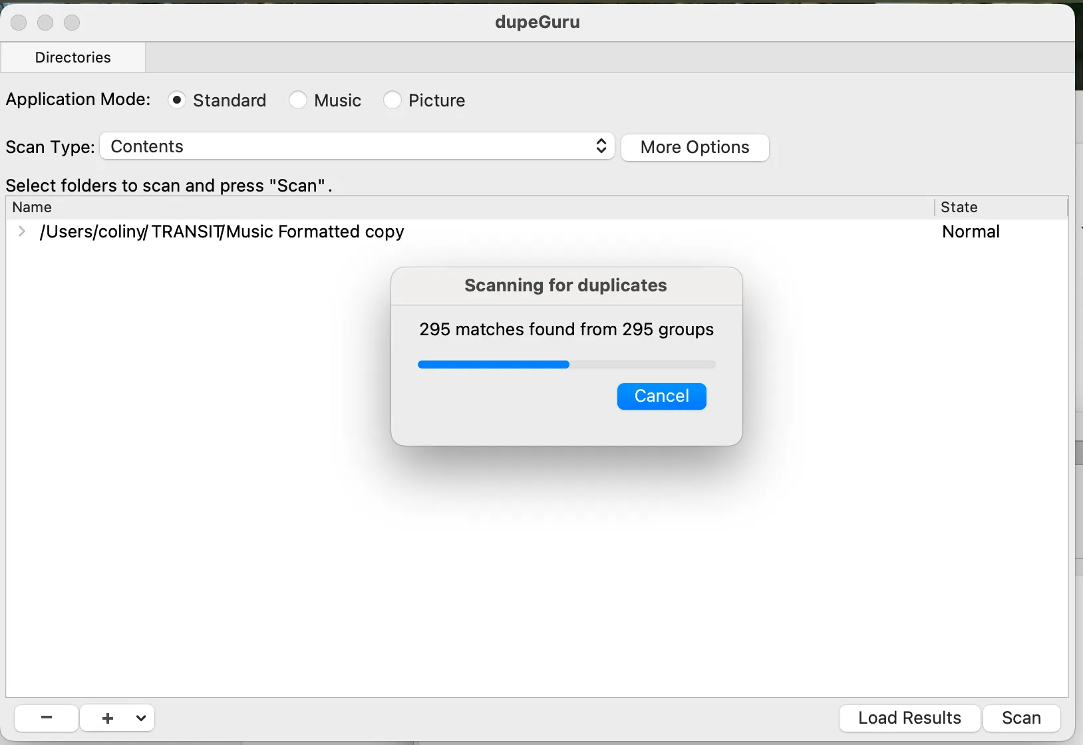Image resolution: width=1083 pixels, height=745 pixels.
Task: Click the plus add folder icon
Action: point(108,718)
